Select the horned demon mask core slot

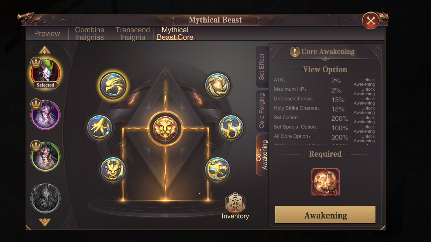tap(113, 170)
